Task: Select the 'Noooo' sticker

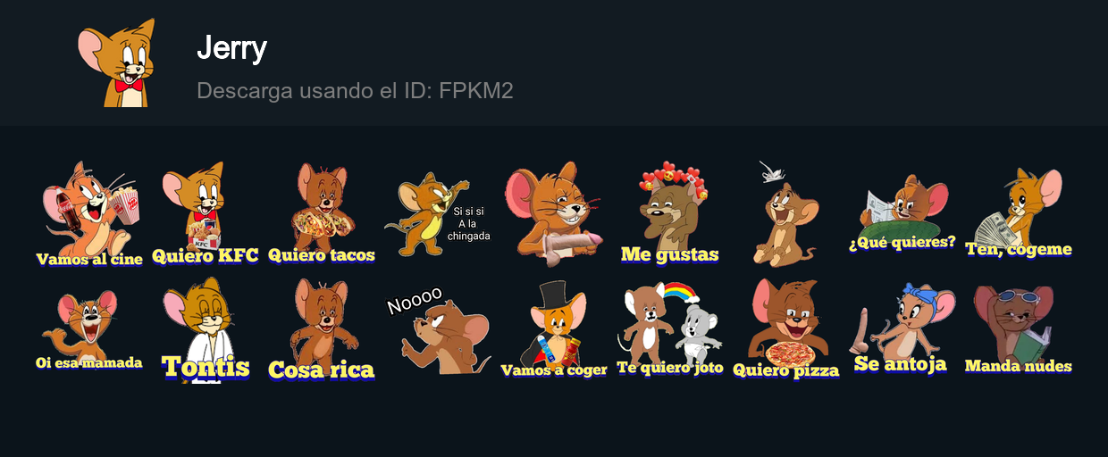Action: click(x=438, y=330)
